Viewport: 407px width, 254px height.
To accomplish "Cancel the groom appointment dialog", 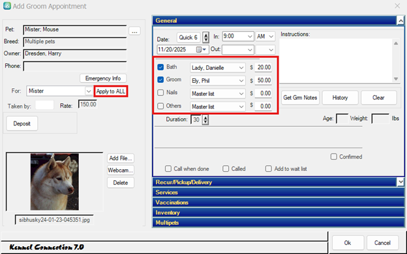I will [382, 243].
